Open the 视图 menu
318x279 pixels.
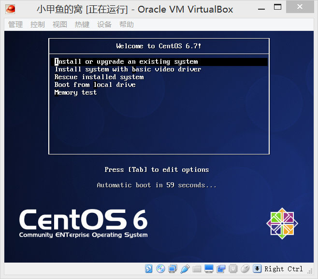coord(60,25)
